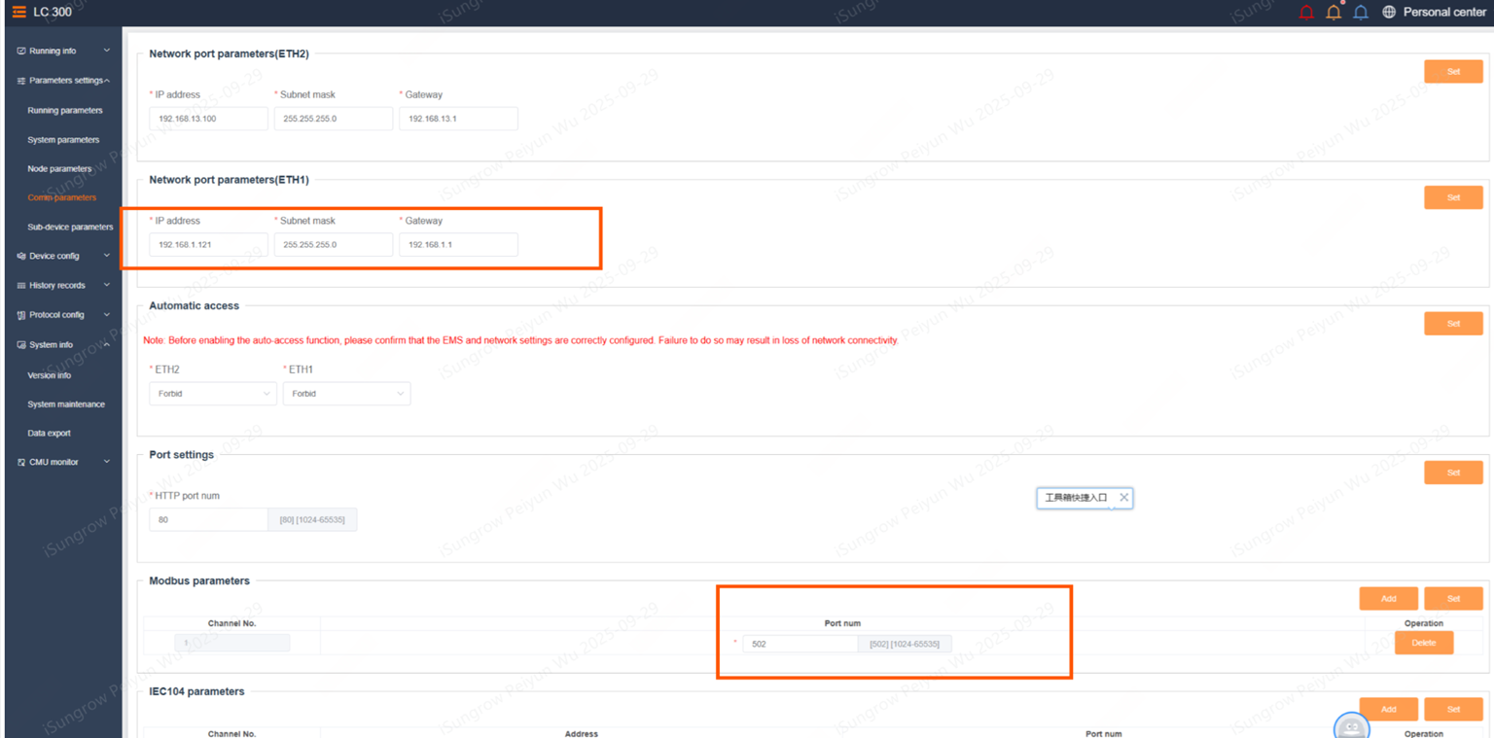This screenshot has height=738, width=1494.
Task: Expand the History records menu
Action: click(64, 286)
